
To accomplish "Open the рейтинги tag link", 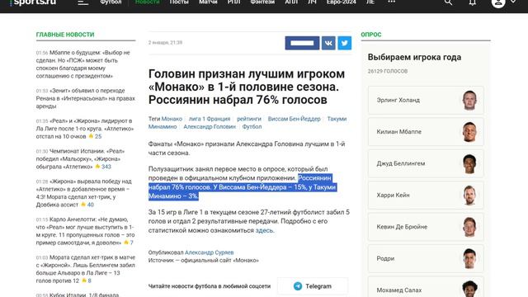I will 249,119.
